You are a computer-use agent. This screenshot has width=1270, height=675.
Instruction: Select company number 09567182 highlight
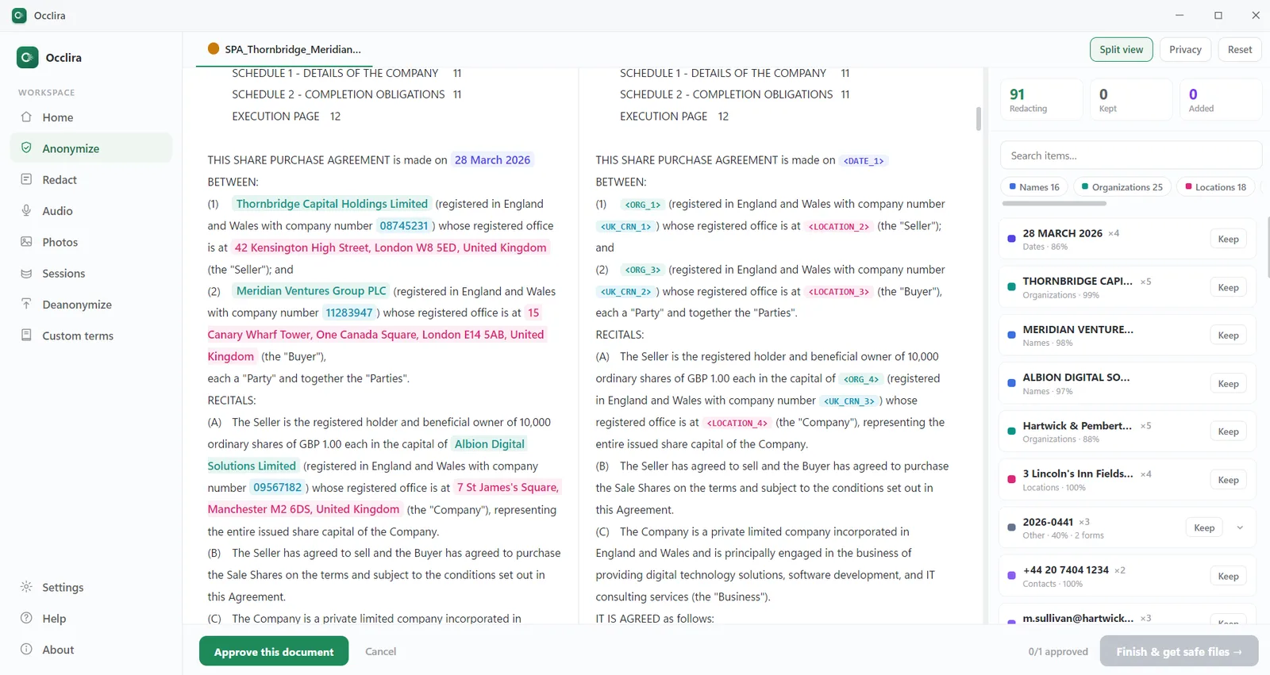[x=278, y=488]
